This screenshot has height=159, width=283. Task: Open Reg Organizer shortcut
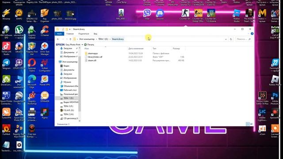(45, 15)
